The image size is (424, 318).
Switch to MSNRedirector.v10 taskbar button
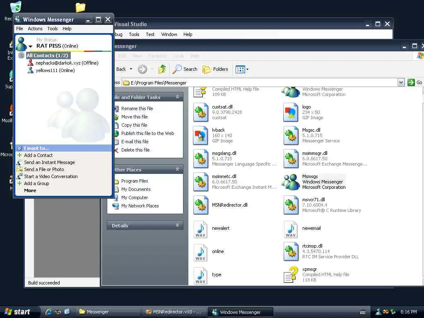(174, 312)
